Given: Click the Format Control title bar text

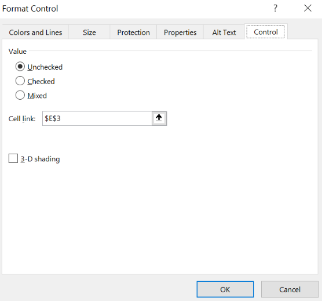Looking at the screenshot, I should 30,9.
